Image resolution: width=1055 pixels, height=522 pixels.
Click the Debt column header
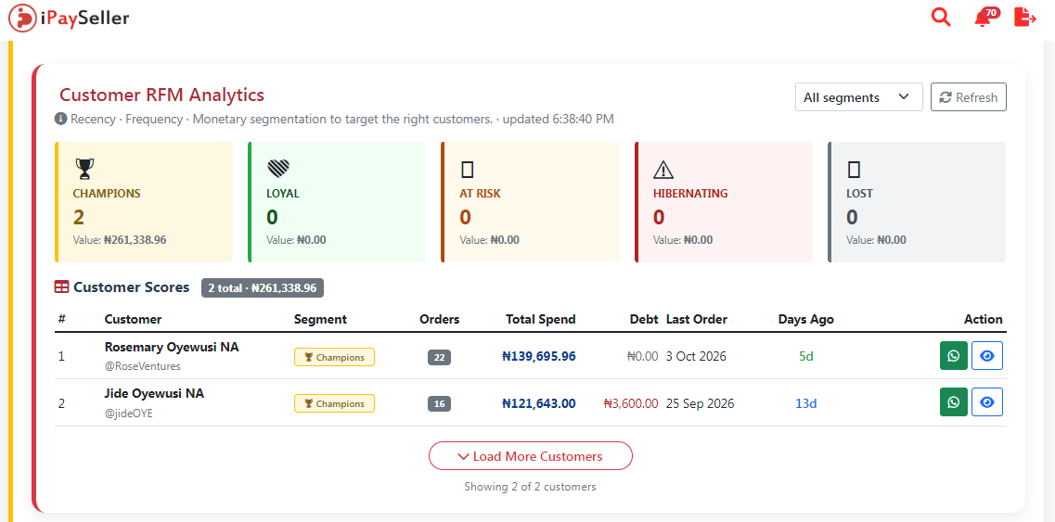644,320
